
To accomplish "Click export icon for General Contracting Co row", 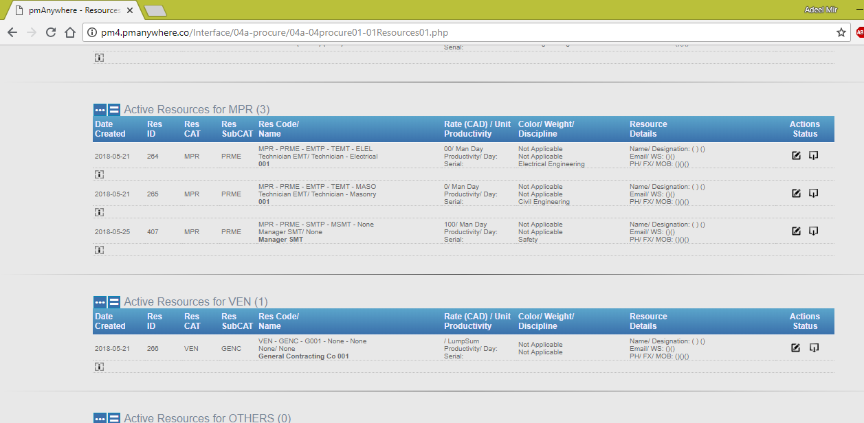I will 813,348.
